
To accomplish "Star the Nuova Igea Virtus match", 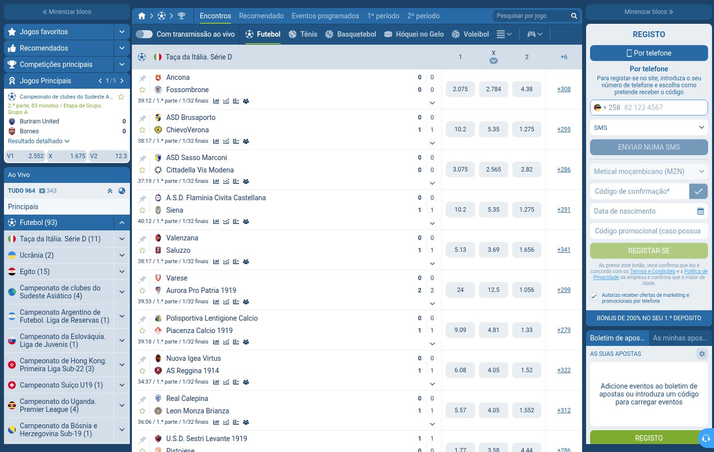I will tap(142, 371).
